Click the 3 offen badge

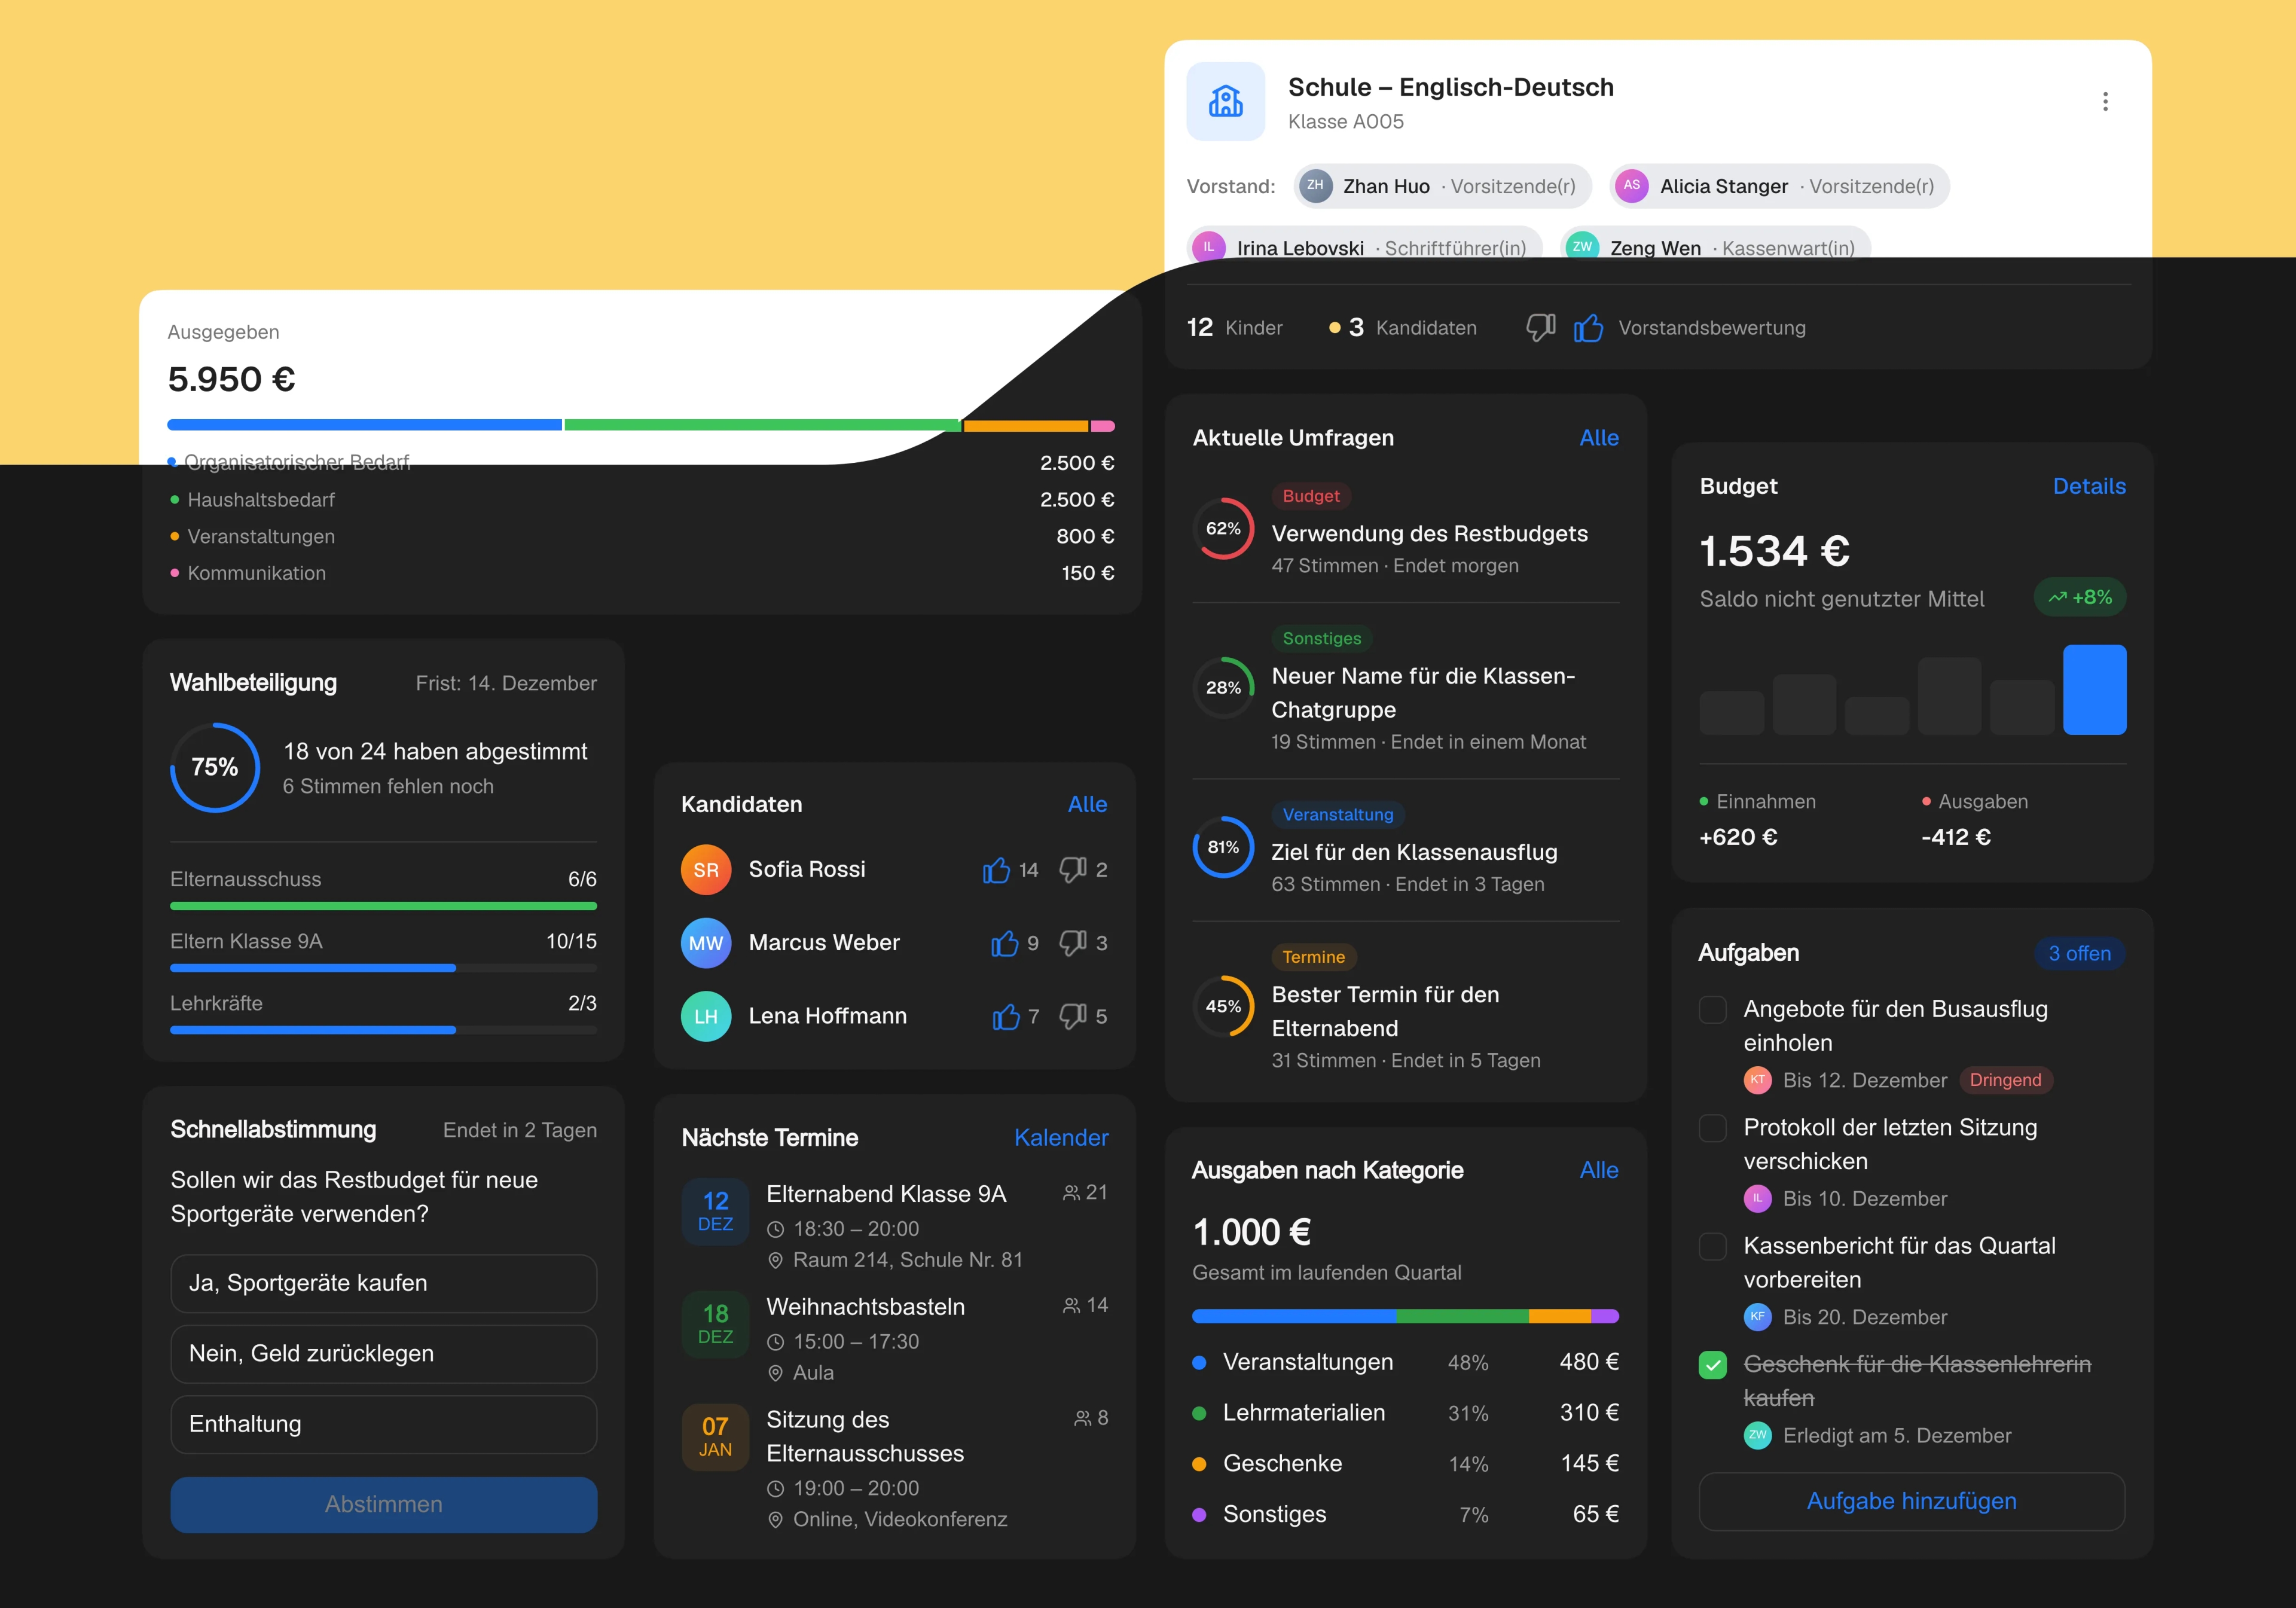point(2079,953)
